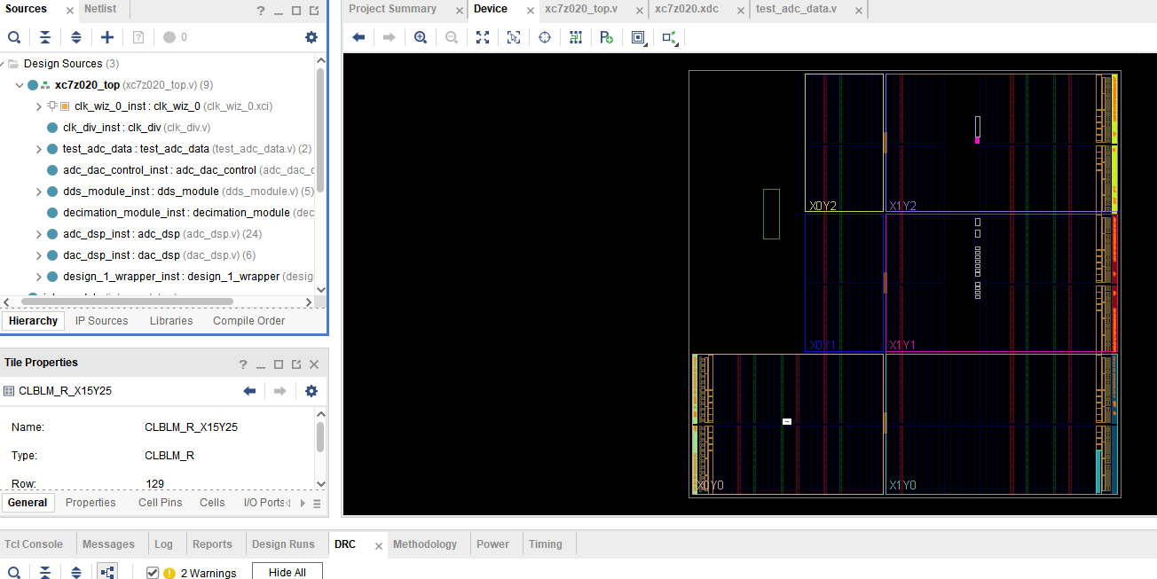Click the Sources vertical scrollbar
1157x579 pixels.
320,129
